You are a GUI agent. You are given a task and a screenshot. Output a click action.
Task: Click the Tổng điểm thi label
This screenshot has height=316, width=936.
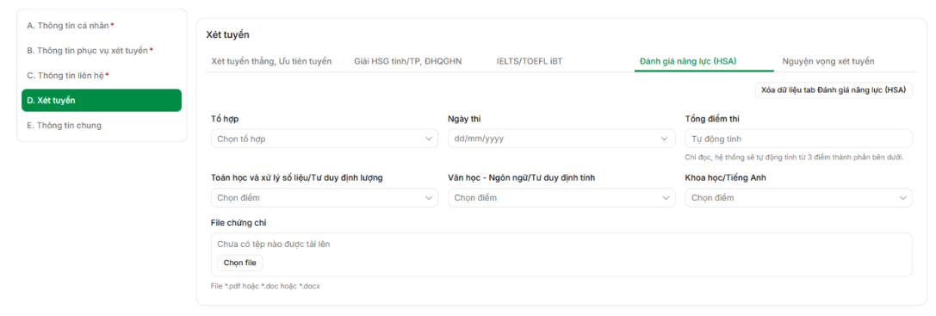712,119
